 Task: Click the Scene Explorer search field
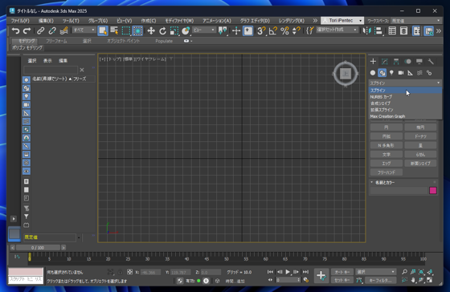51,70
